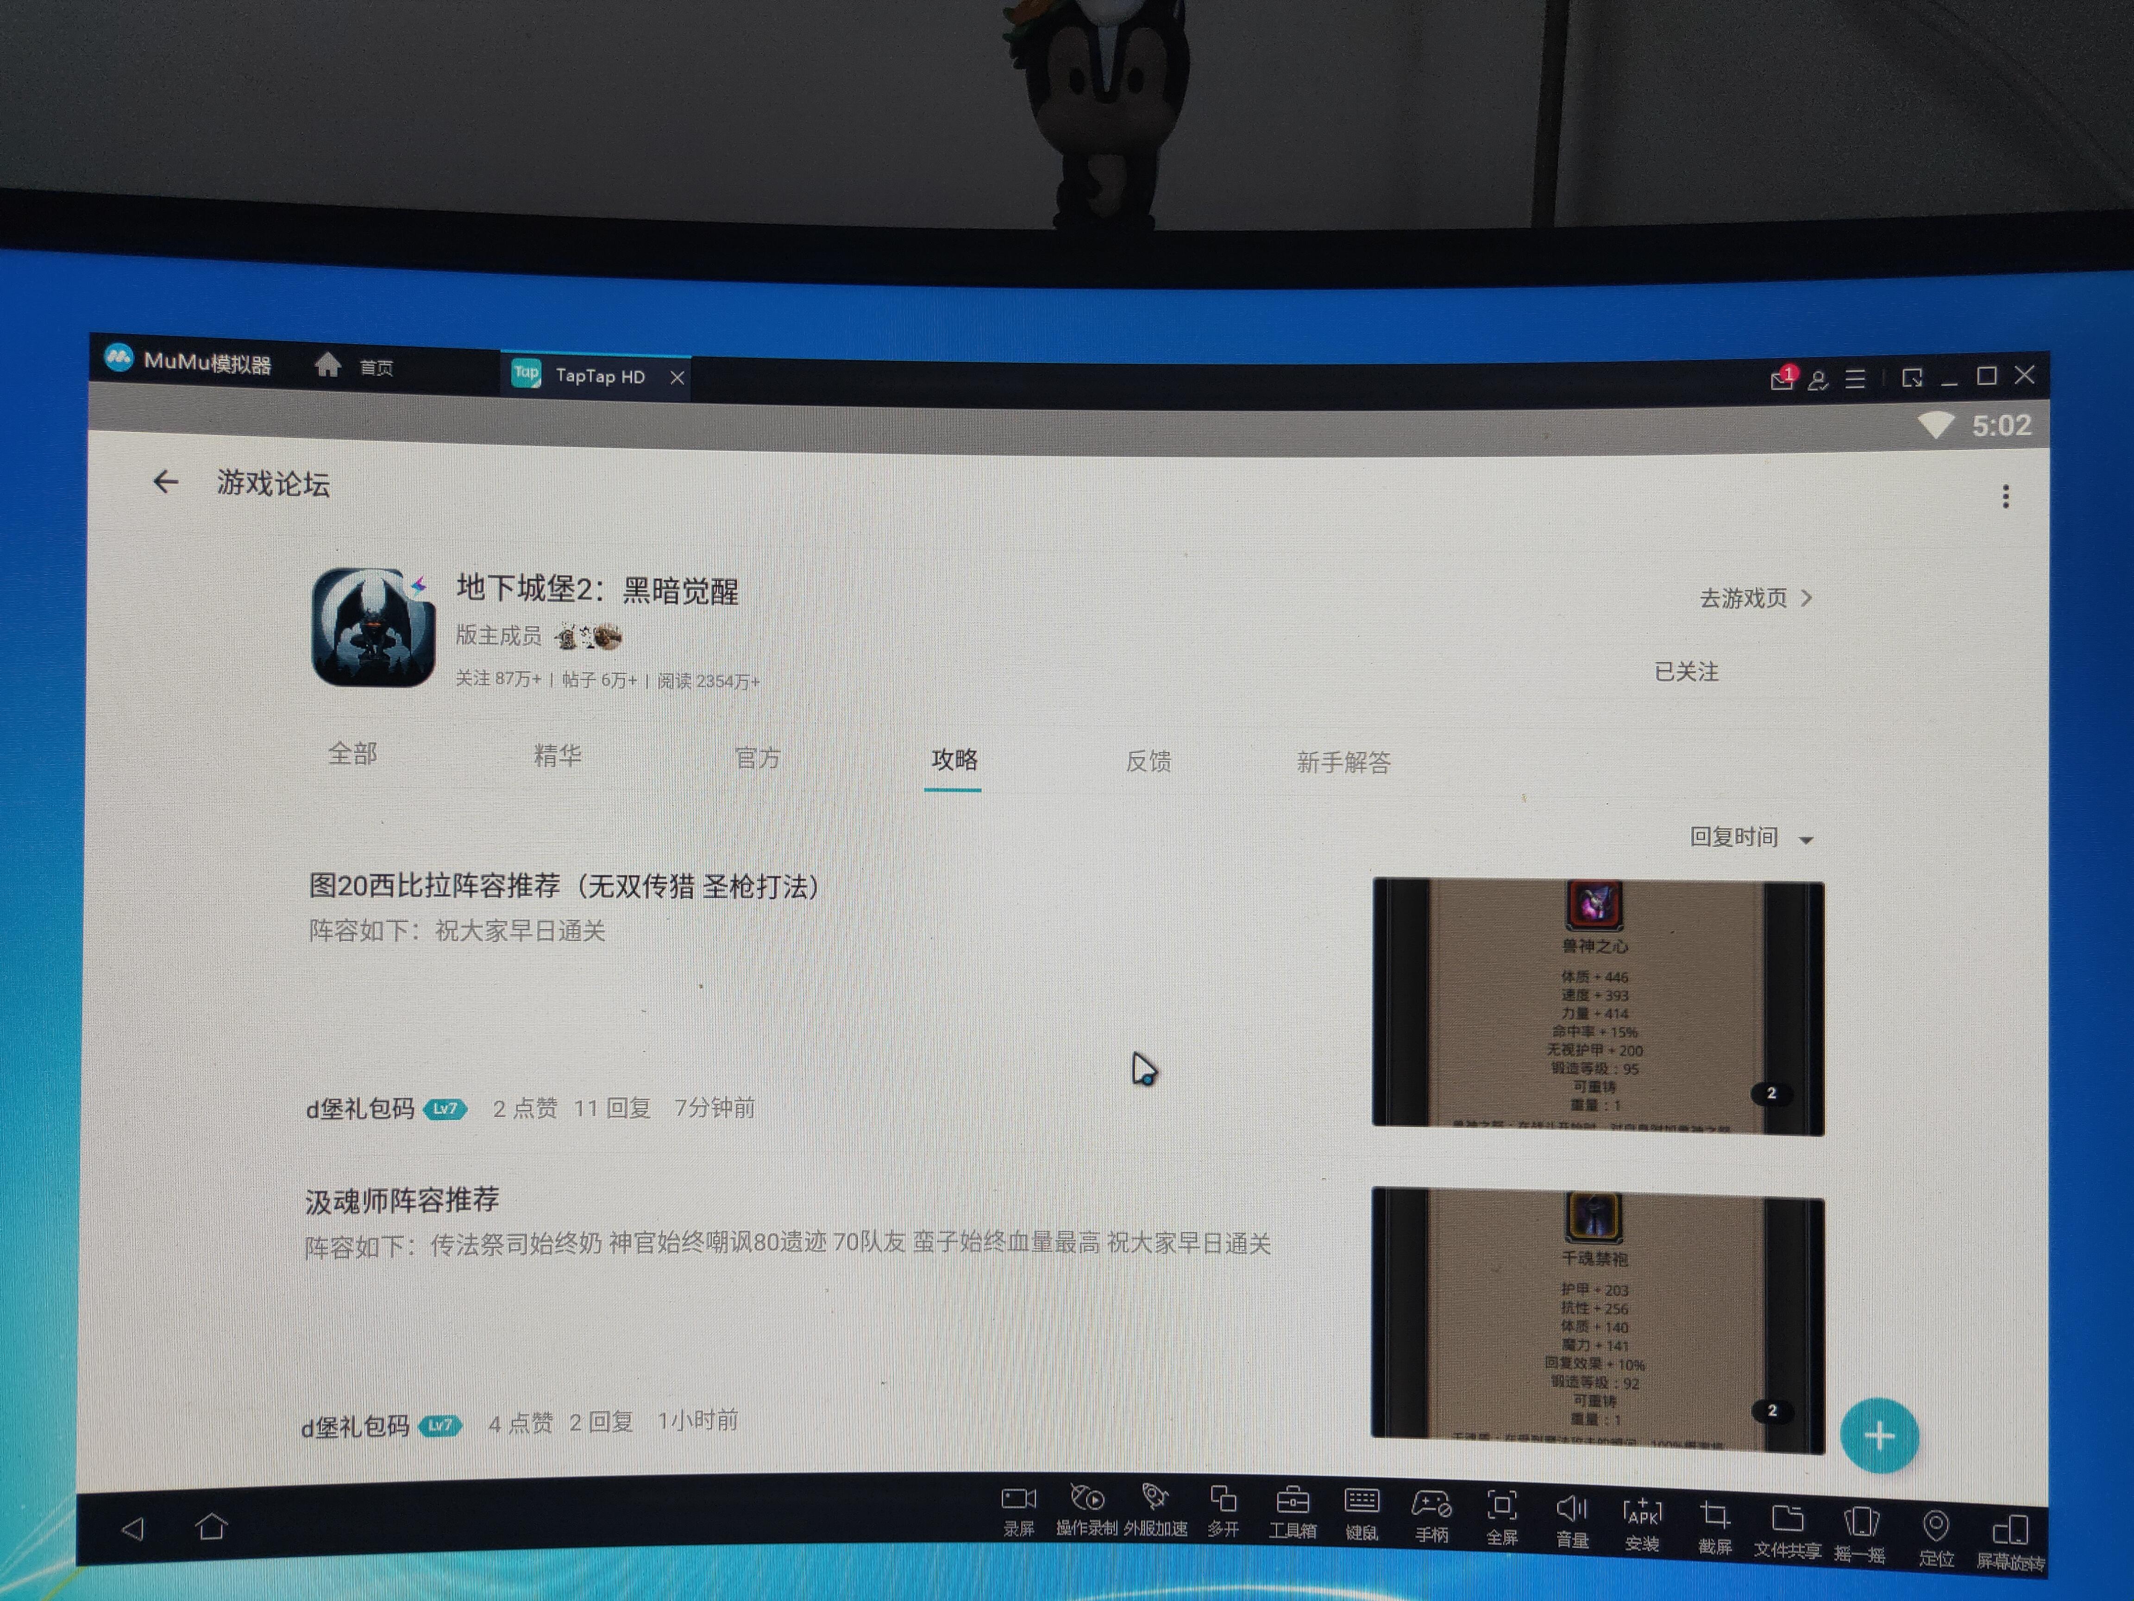
Task: Switch to the 官方 tab
Action: (x=757, y=758)
